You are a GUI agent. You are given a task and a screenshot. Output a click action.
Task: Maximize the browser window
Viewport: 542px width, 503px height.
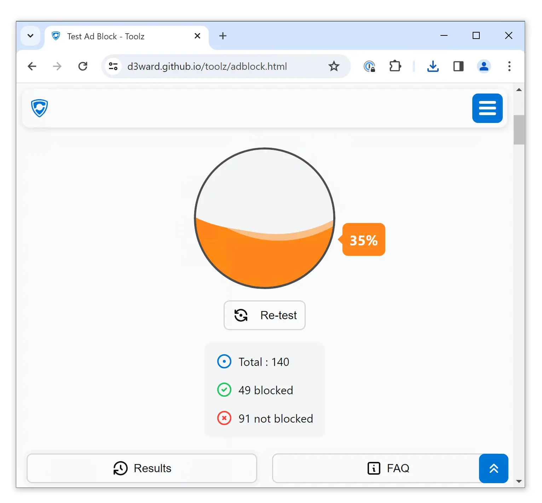pos(476,35)
